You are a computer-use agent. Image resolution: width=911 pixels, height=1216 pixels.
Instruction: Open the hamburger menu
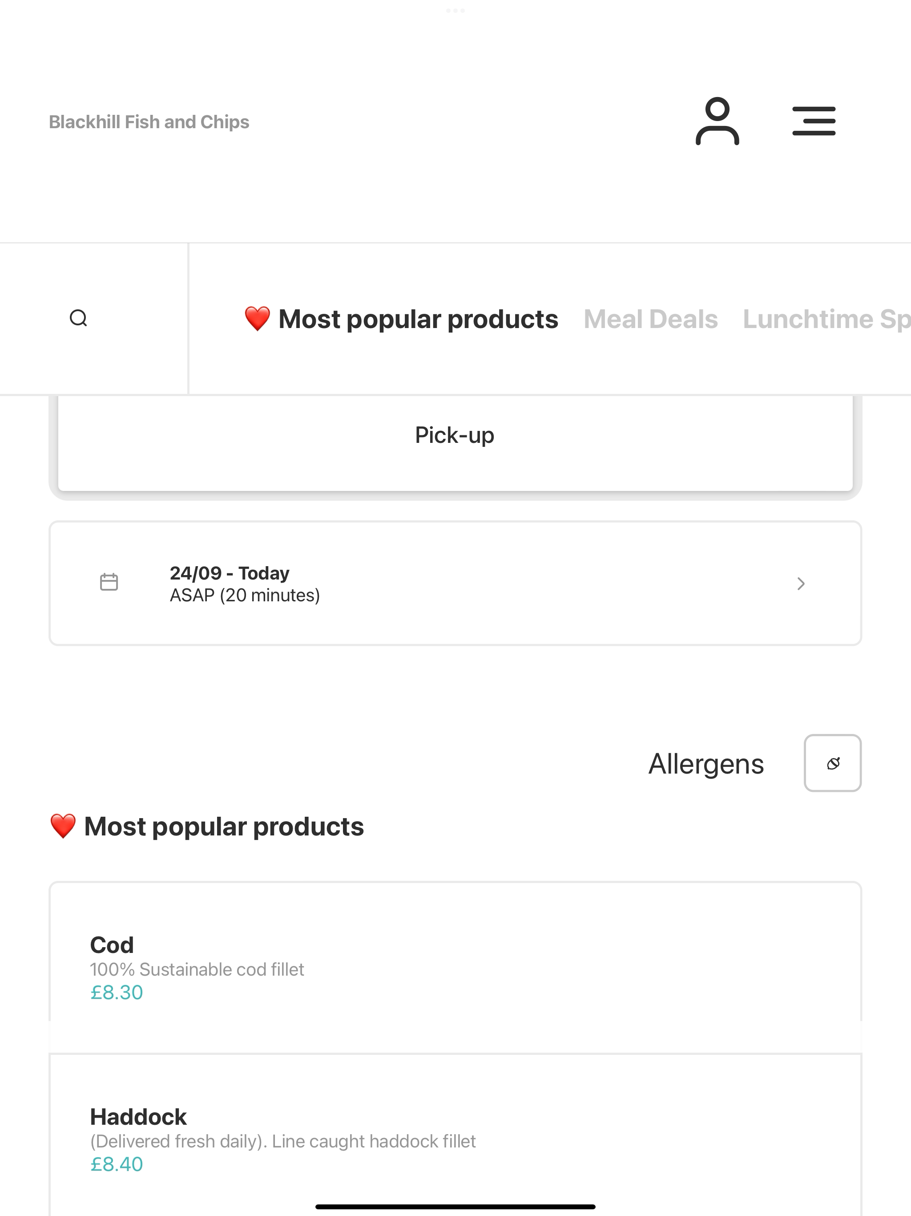(x=814, y=122)
